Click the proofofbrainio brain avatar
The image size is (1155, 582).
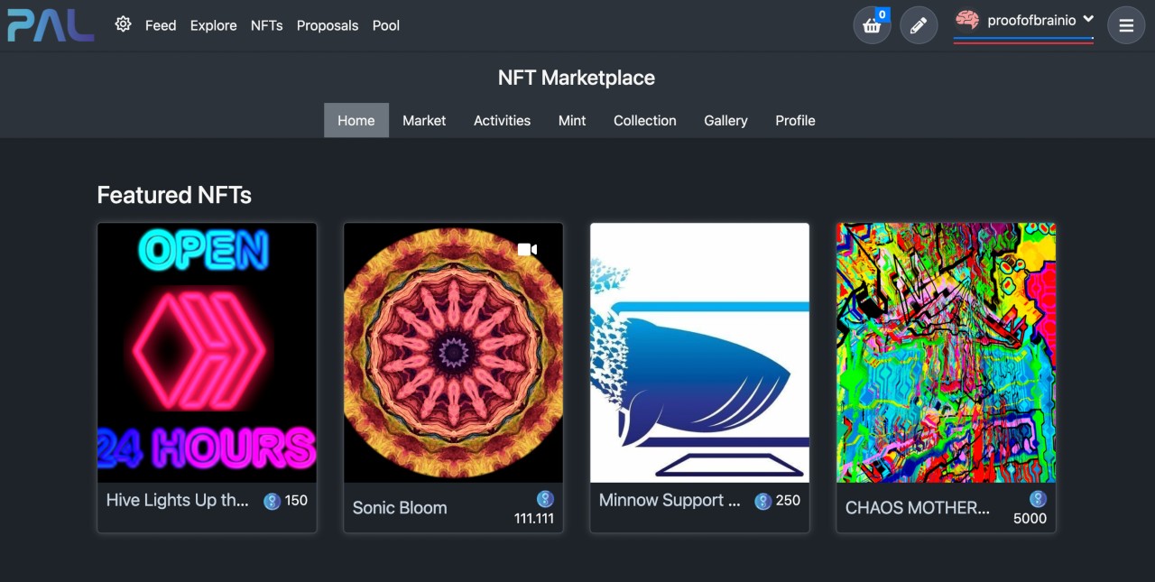pyautogui.click(x=967, y=20)
